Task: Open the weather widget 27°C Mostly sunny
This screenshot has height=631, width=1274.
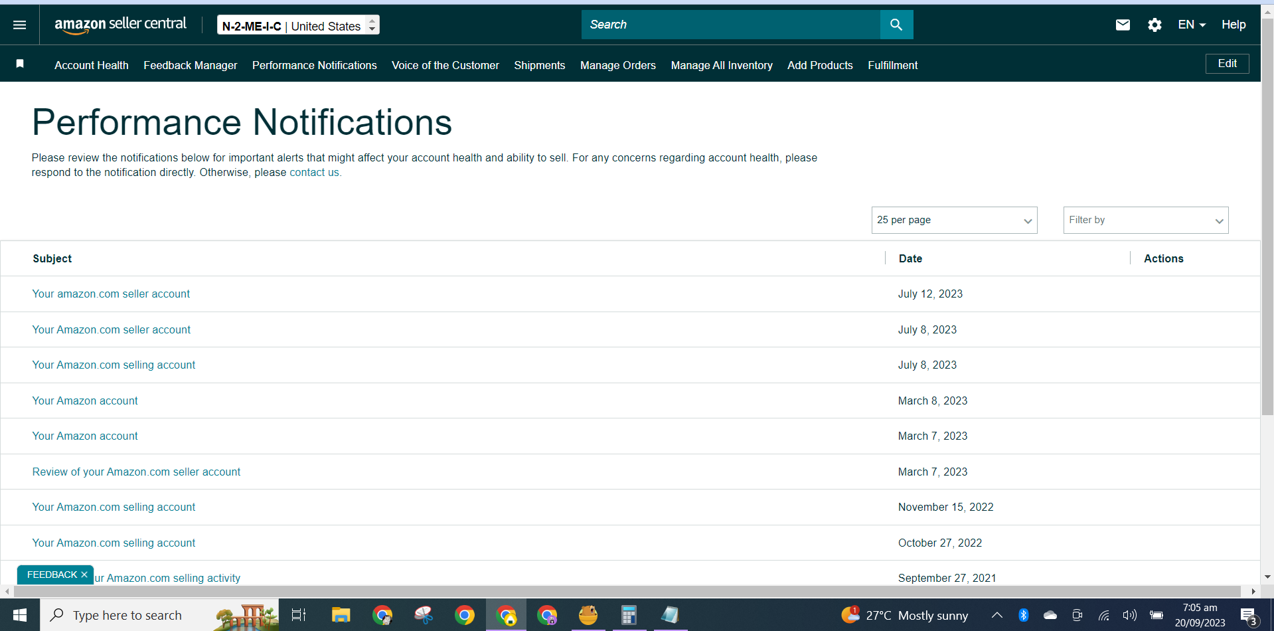Action: (x=904, y=615)
